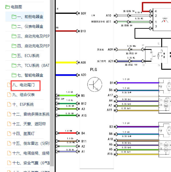Open 六、TCU系统 folder
Image resolution: width=171 pixels, height=172 pixels.
click(x=33, y=65)
